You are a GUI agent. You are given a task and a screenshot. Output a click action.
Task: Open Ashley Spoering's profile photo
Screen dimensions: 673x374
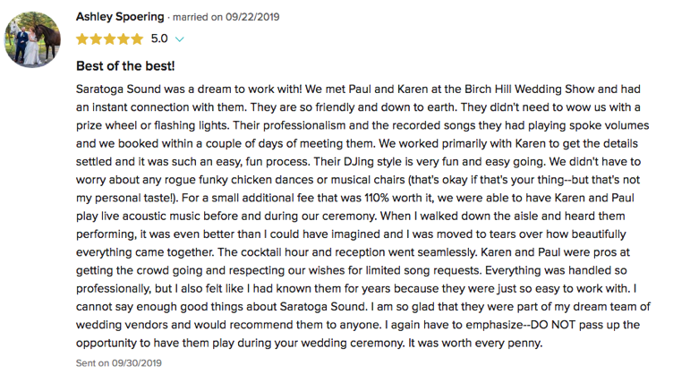pyautogui.click(x=32, y=39)
